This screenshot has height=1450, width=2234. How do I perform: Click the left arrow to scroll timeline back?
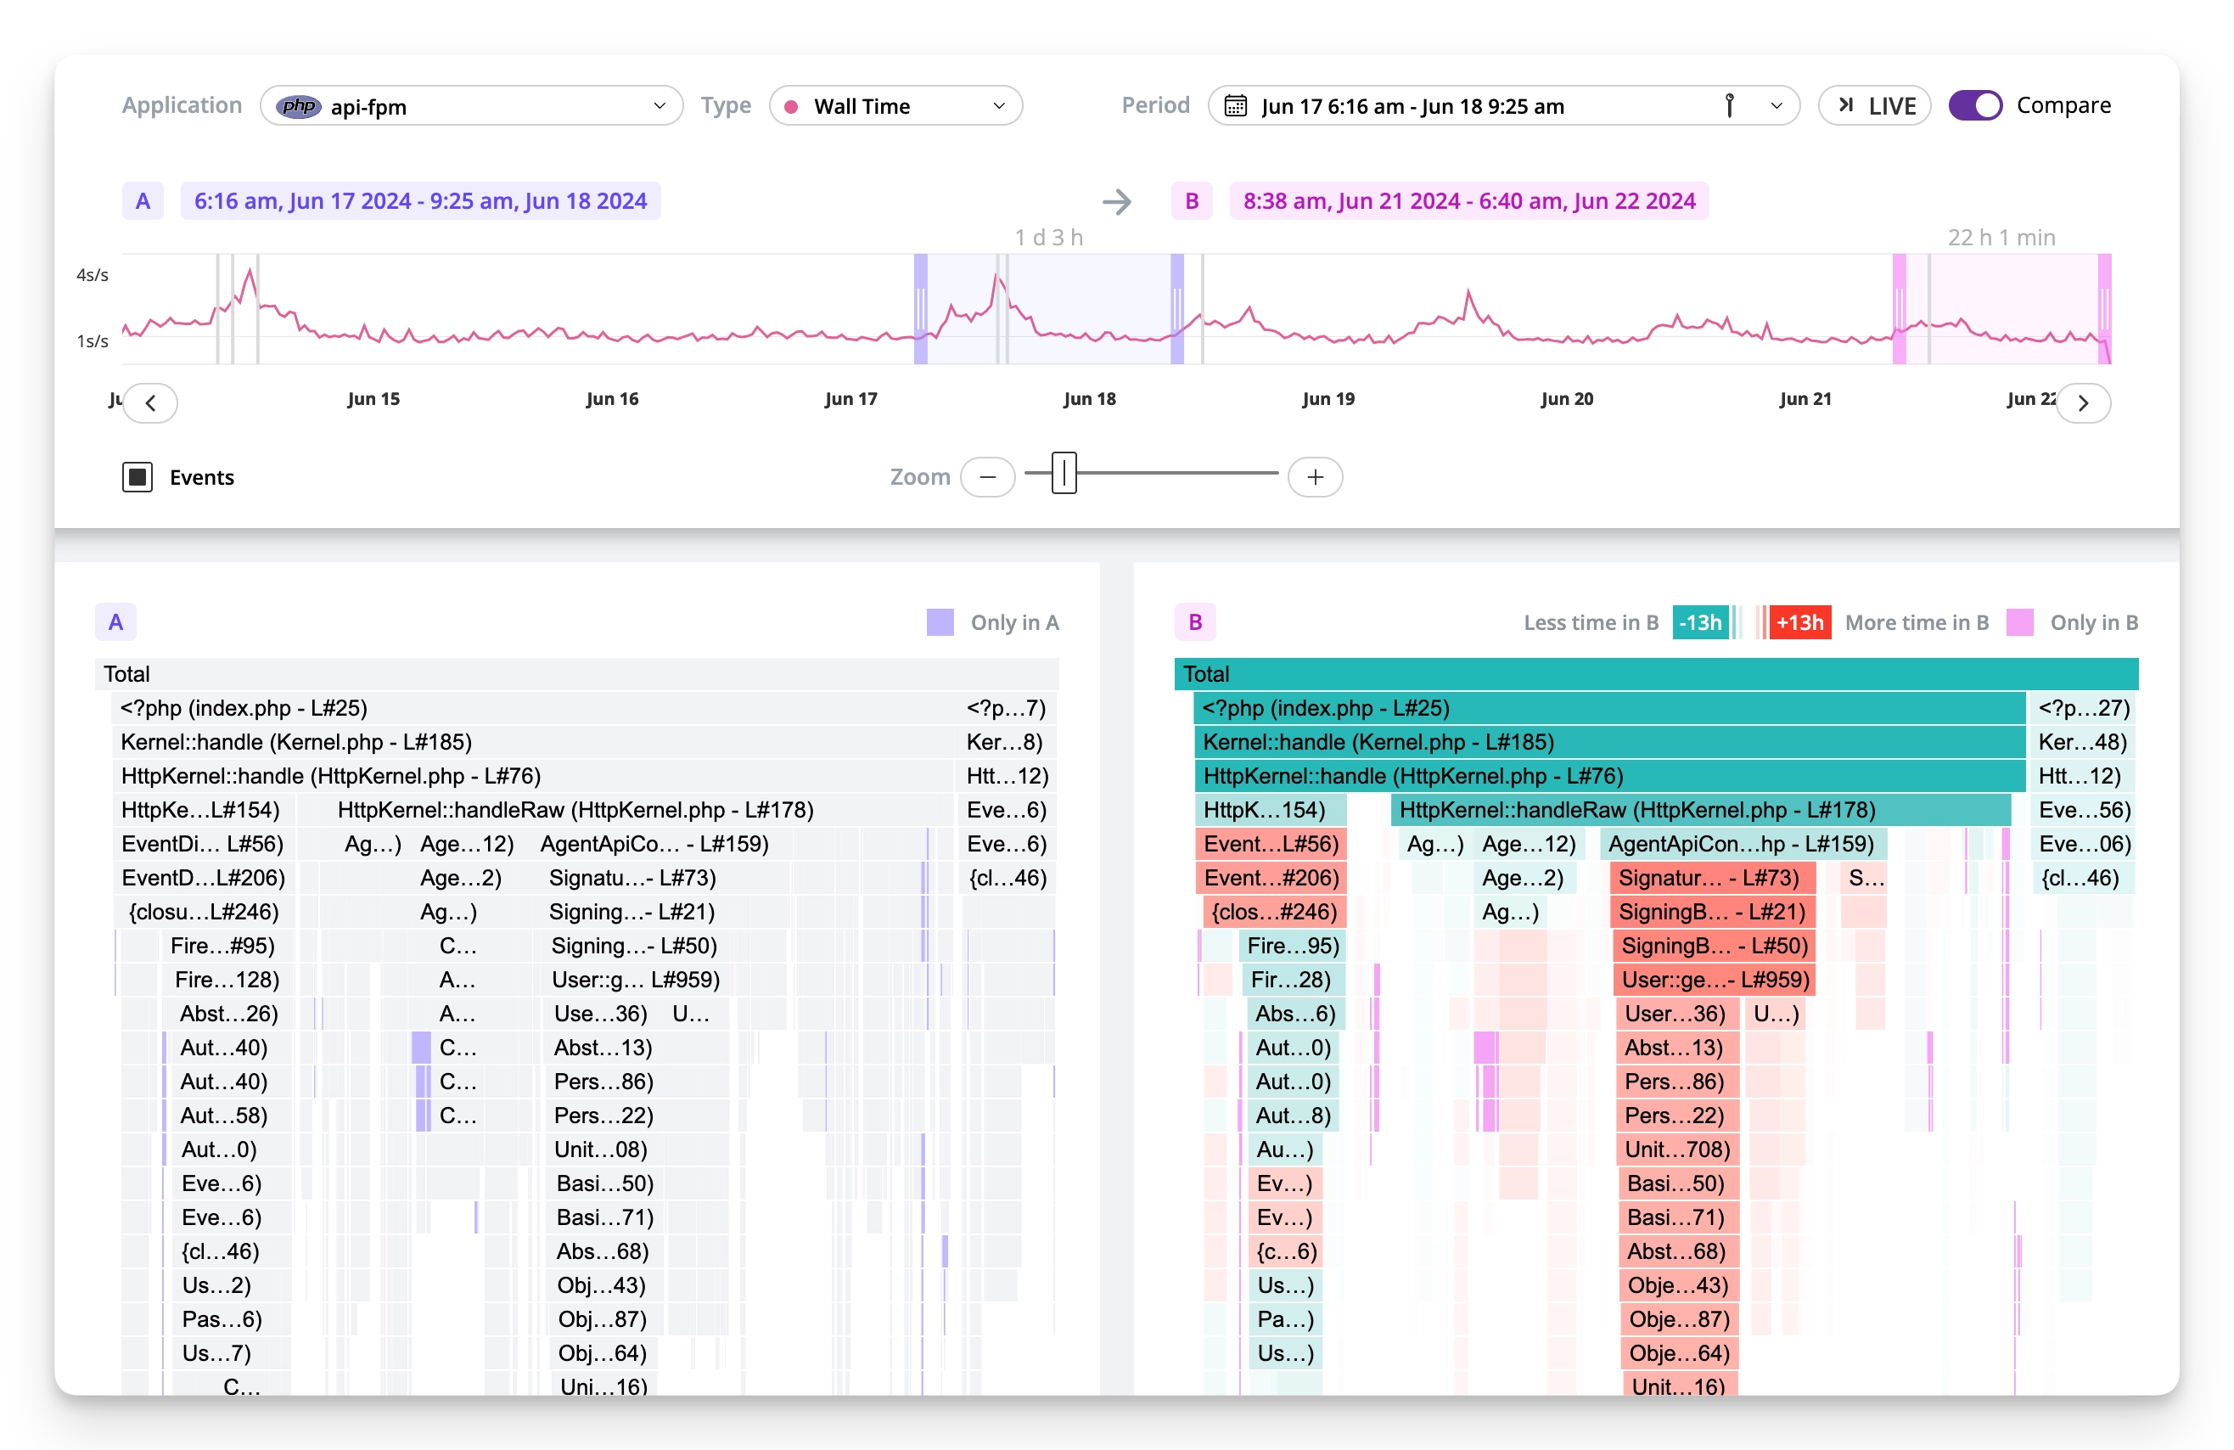pos(150,402)
